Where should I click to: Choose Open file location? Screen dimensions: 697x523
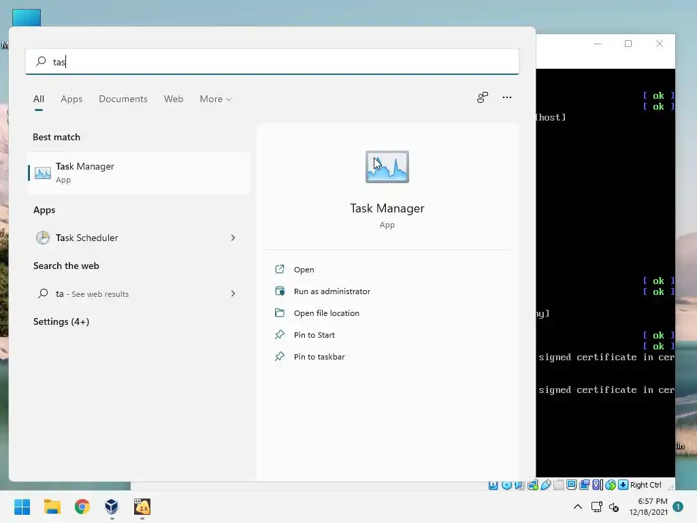(326, 313)
